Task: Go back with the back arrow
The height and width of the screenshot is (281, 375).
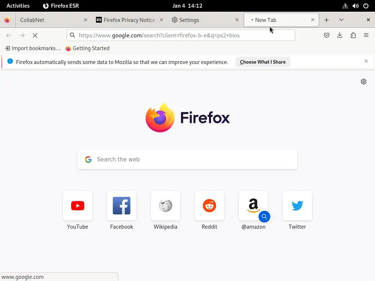Action: 9,35
